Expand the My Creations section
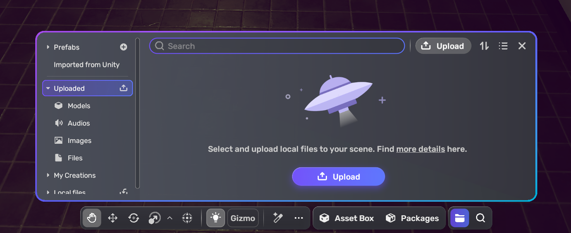Viewport: 571px width, 233px height. (48, 175)
